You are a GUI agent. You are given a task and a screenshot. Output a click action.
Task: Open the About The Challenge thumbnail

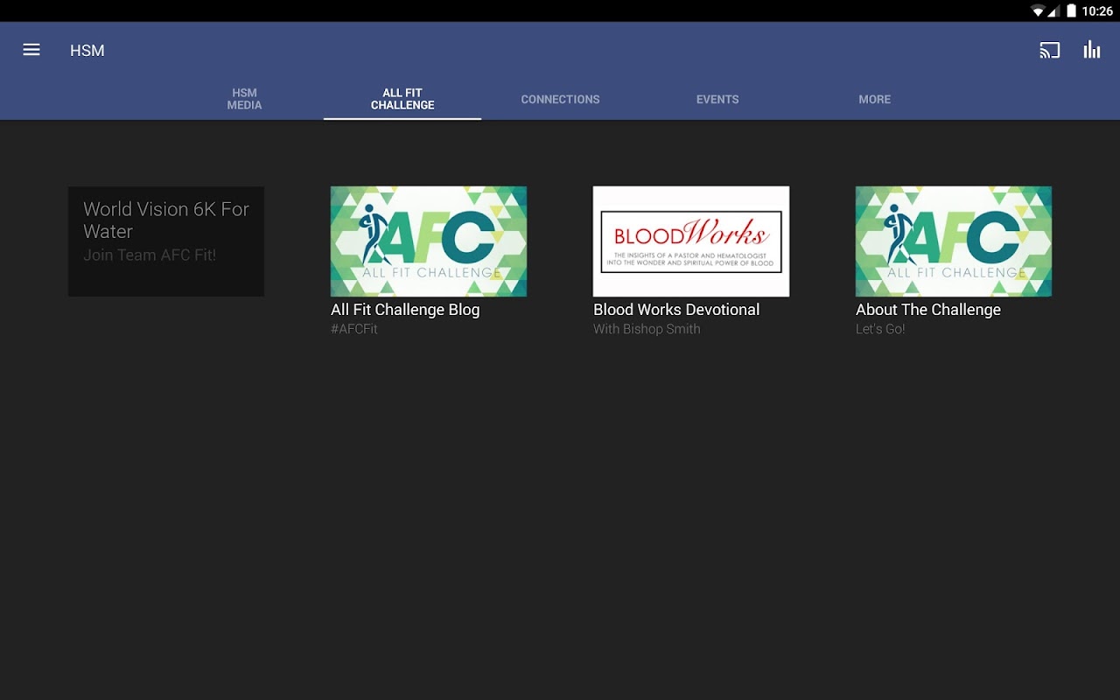954,241
